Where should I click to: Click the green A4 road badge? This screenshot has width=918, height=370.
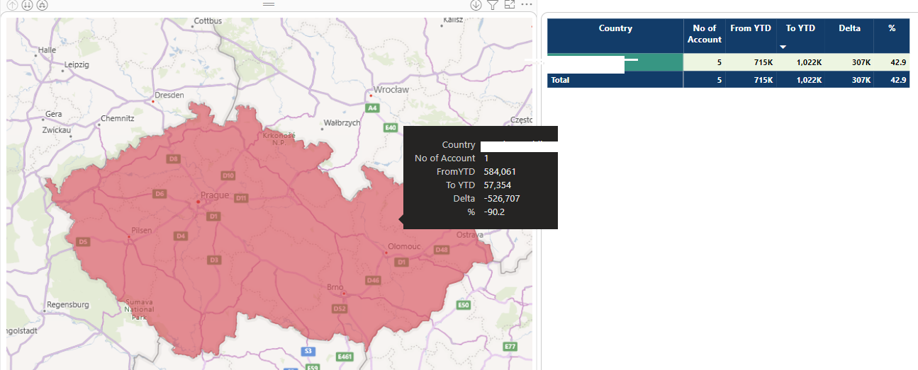[371, 108]
